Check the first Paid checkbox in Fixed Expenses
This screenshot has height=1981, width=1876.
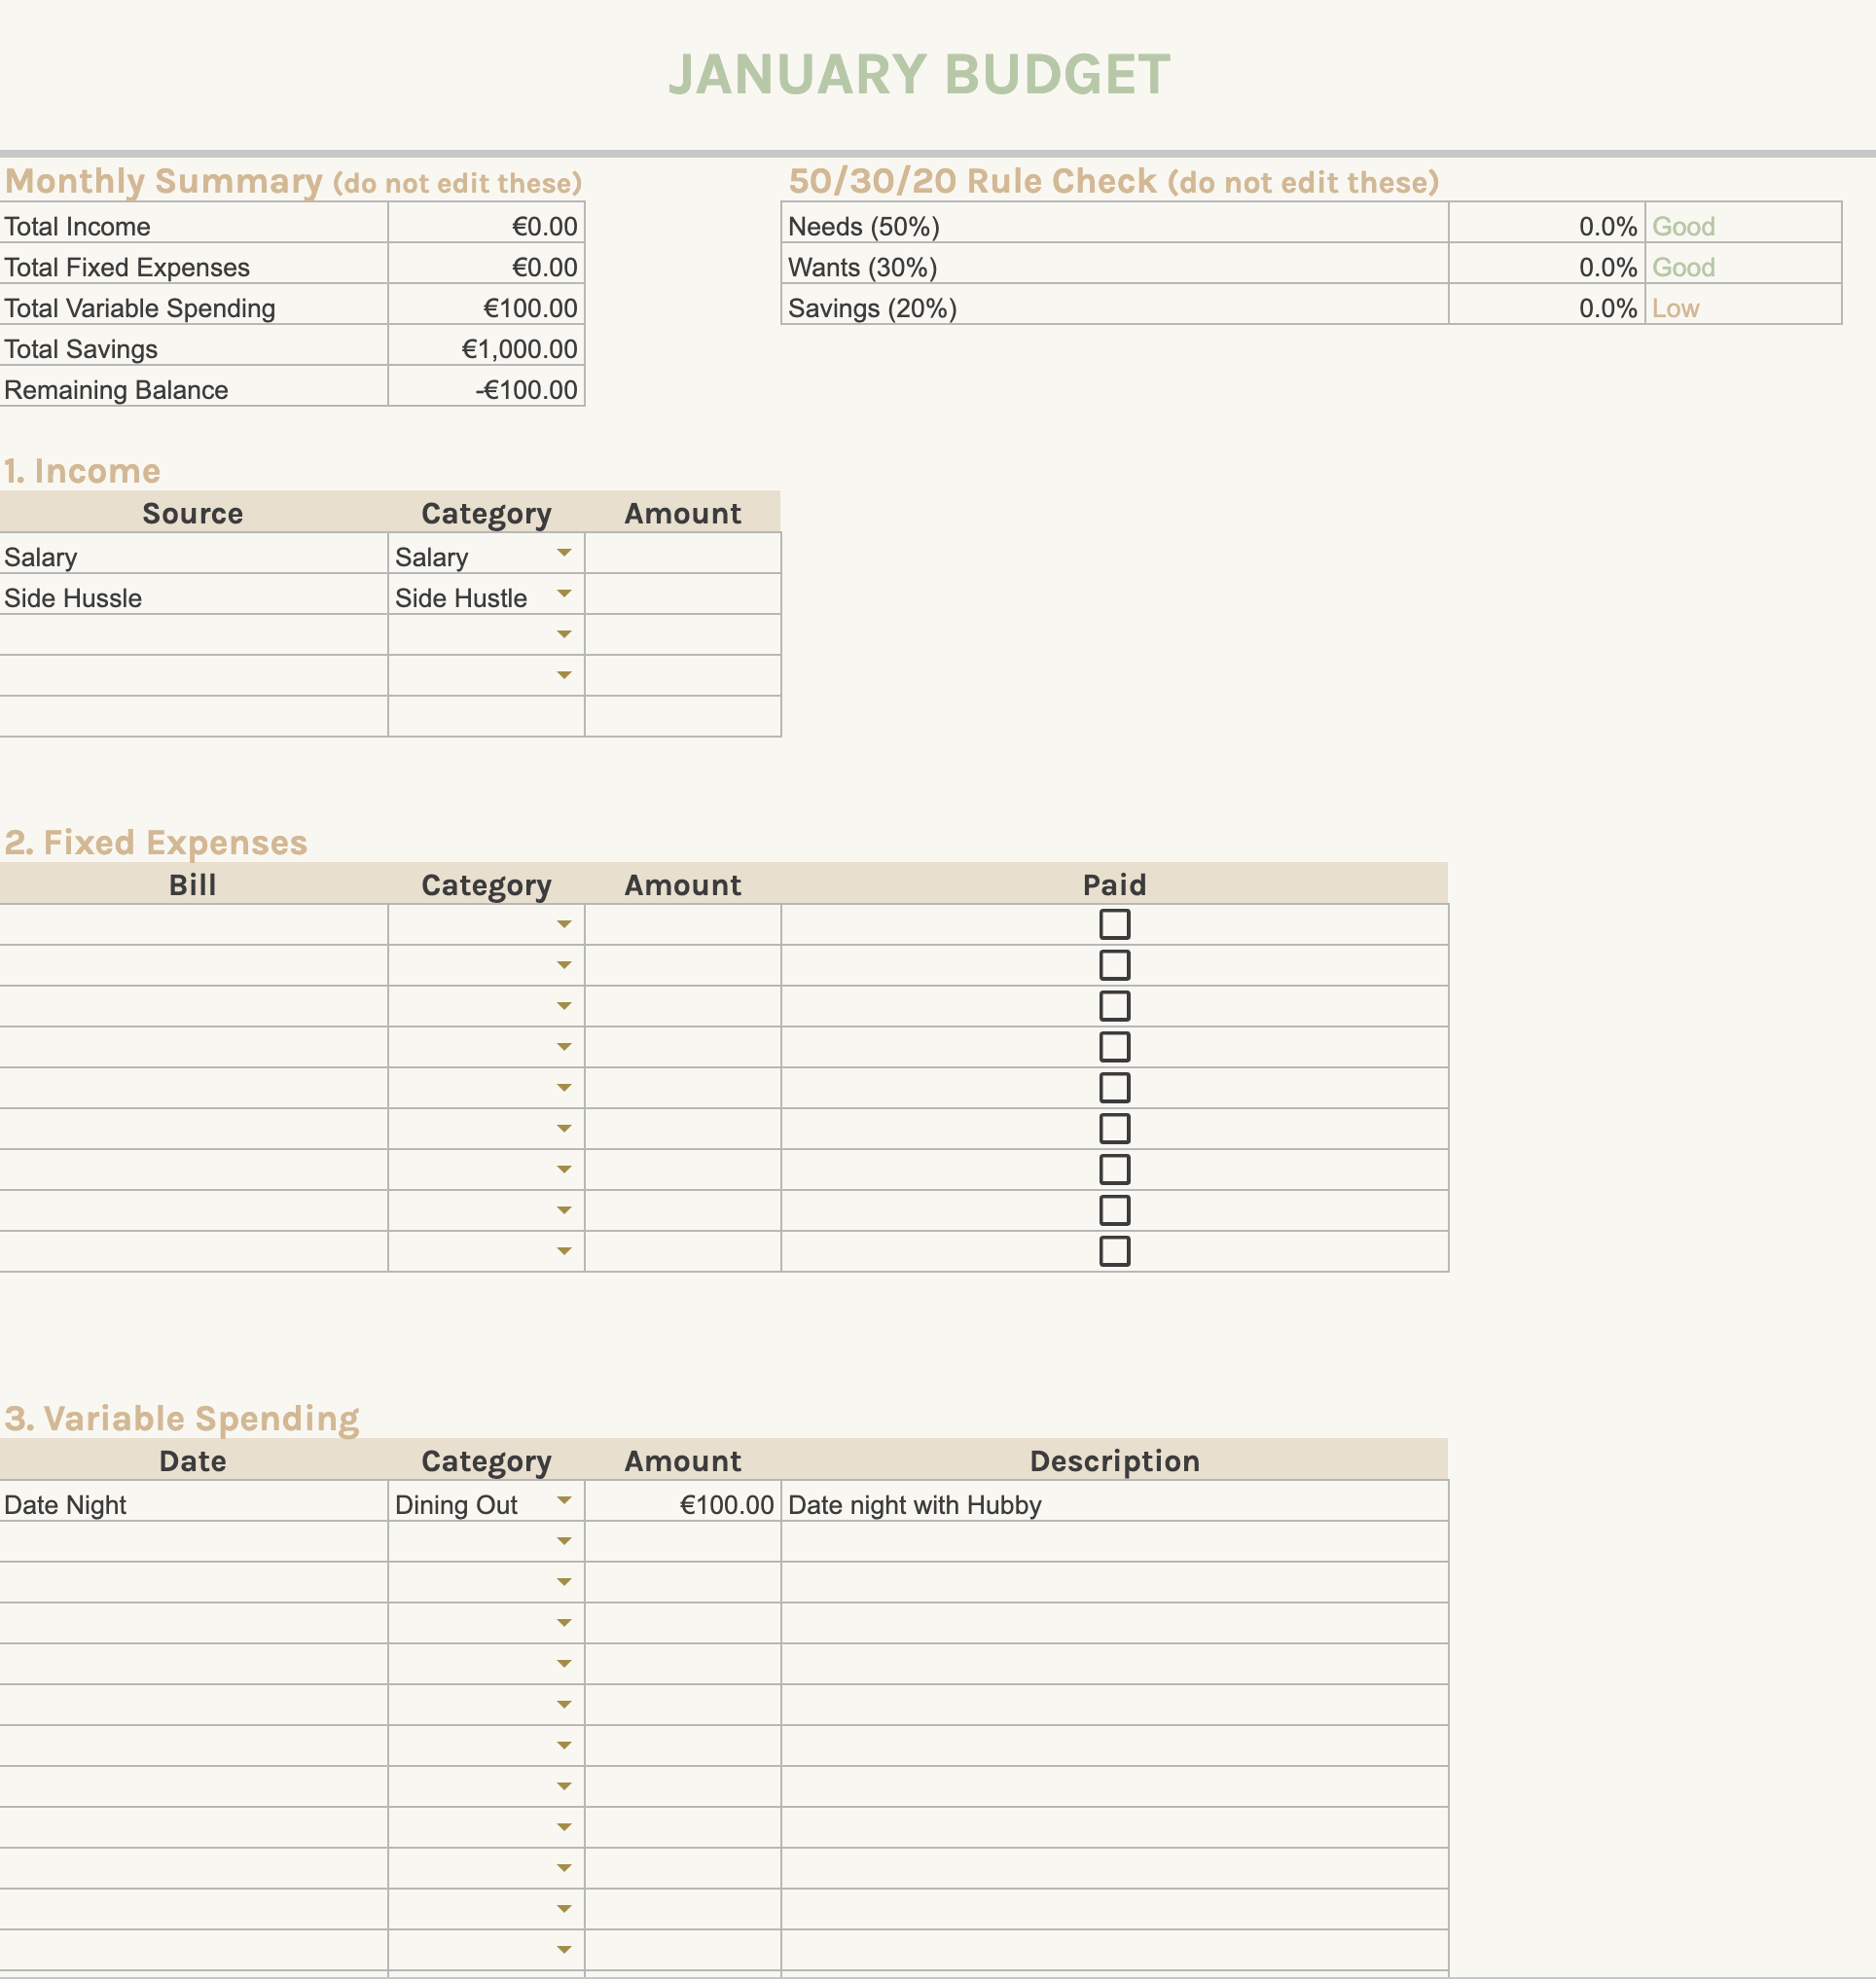pos(1114,924)
